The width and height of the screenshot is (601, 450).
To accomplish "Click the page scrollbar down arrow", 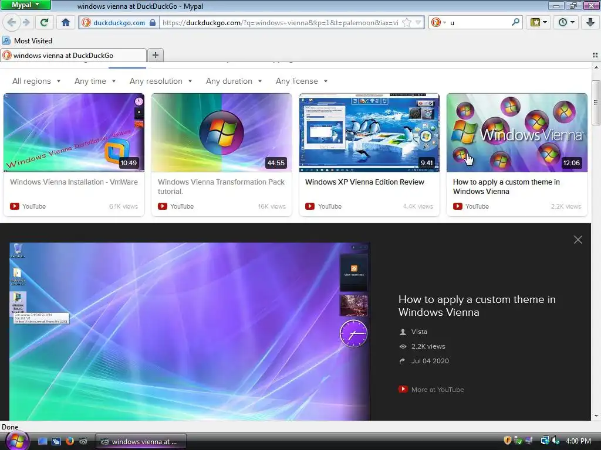I will point(596,416).
